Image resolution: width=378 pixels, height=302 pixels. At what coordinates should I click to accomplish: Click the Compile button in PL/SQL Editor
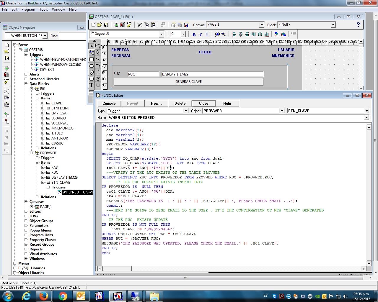109,104
